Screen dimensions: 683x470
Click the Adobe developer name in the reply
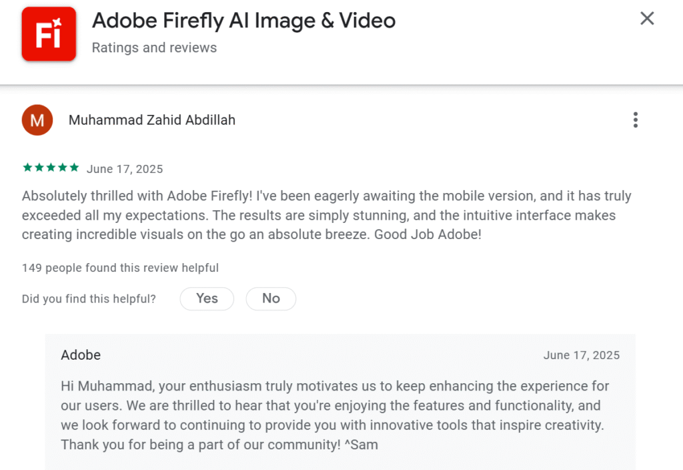[81, 355]
